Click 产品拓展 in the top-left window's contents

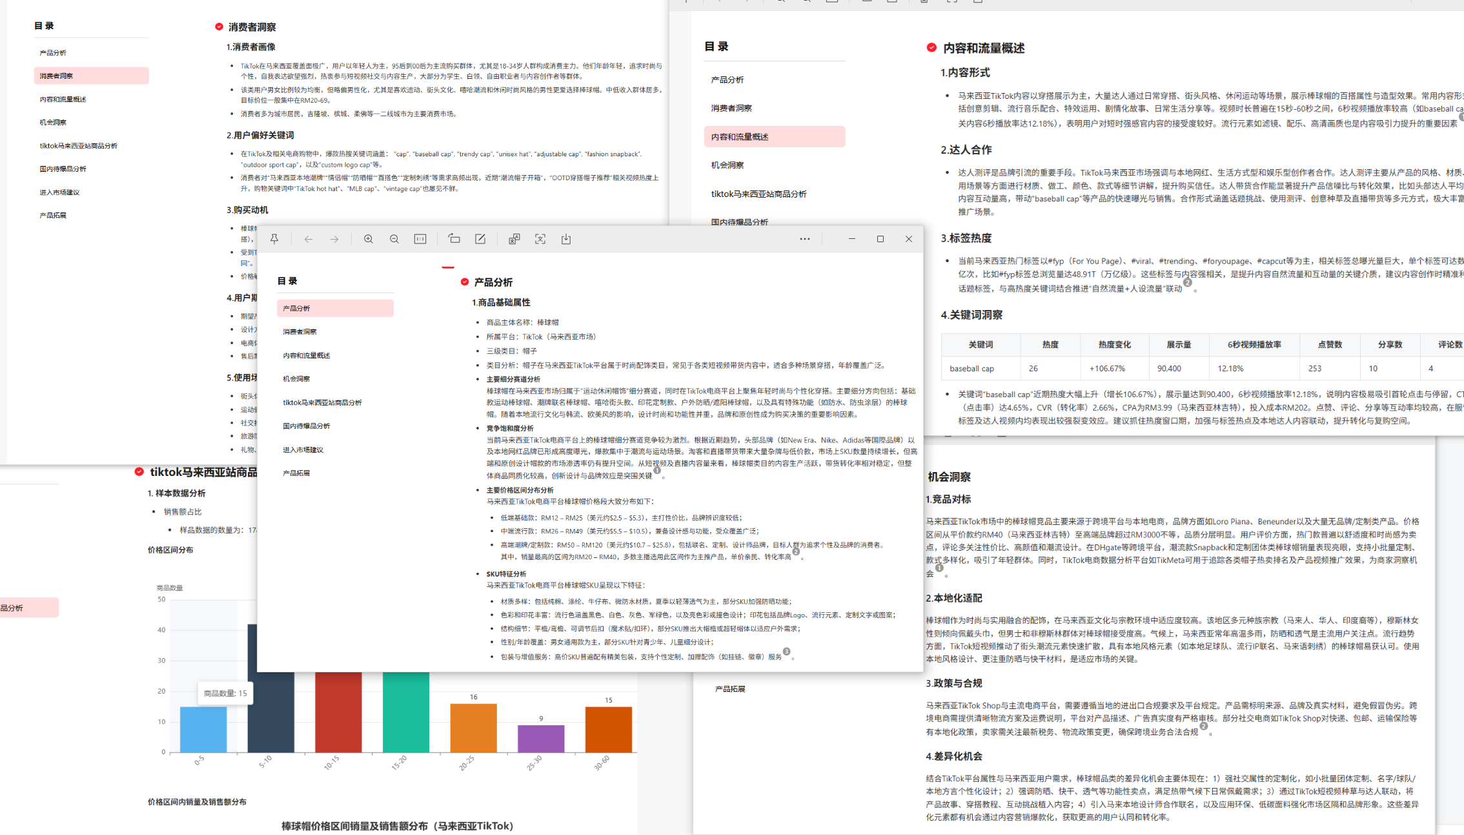[53, 215]
